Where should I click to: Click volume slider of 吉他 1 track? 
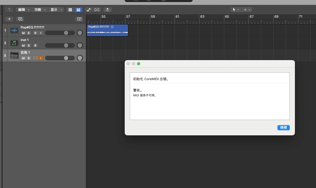pos(60,58)
